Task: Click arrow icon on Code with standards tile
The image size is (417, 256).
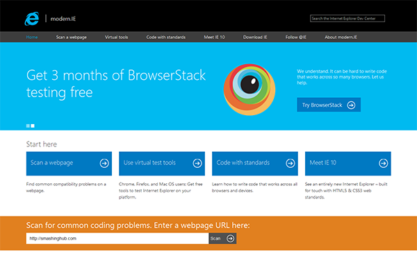Action: point(291,163)
